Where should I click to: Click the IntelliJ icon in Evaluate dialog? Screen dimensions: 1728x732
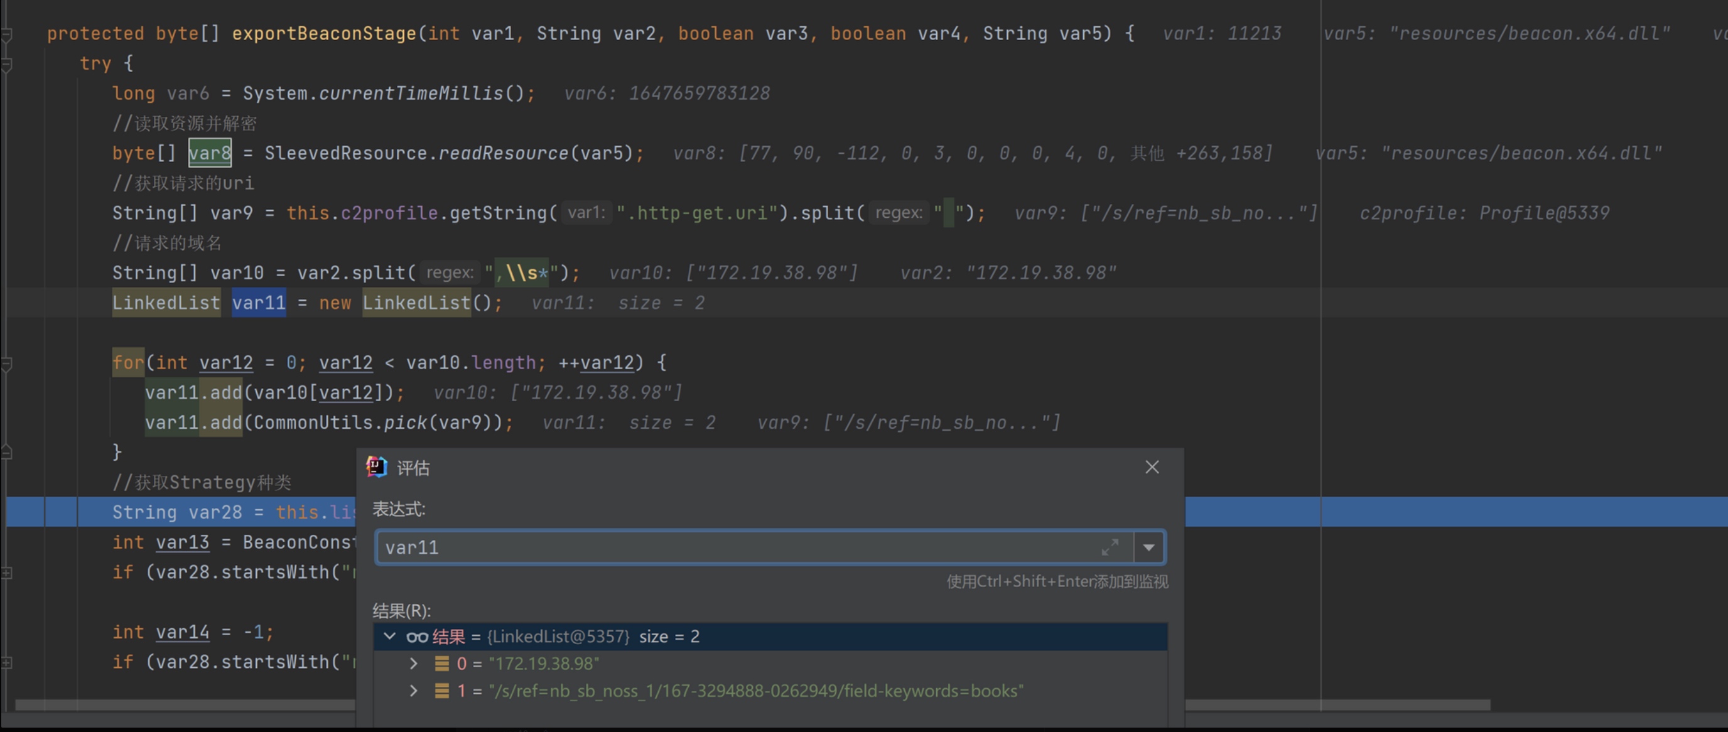(x=376, y=467)
